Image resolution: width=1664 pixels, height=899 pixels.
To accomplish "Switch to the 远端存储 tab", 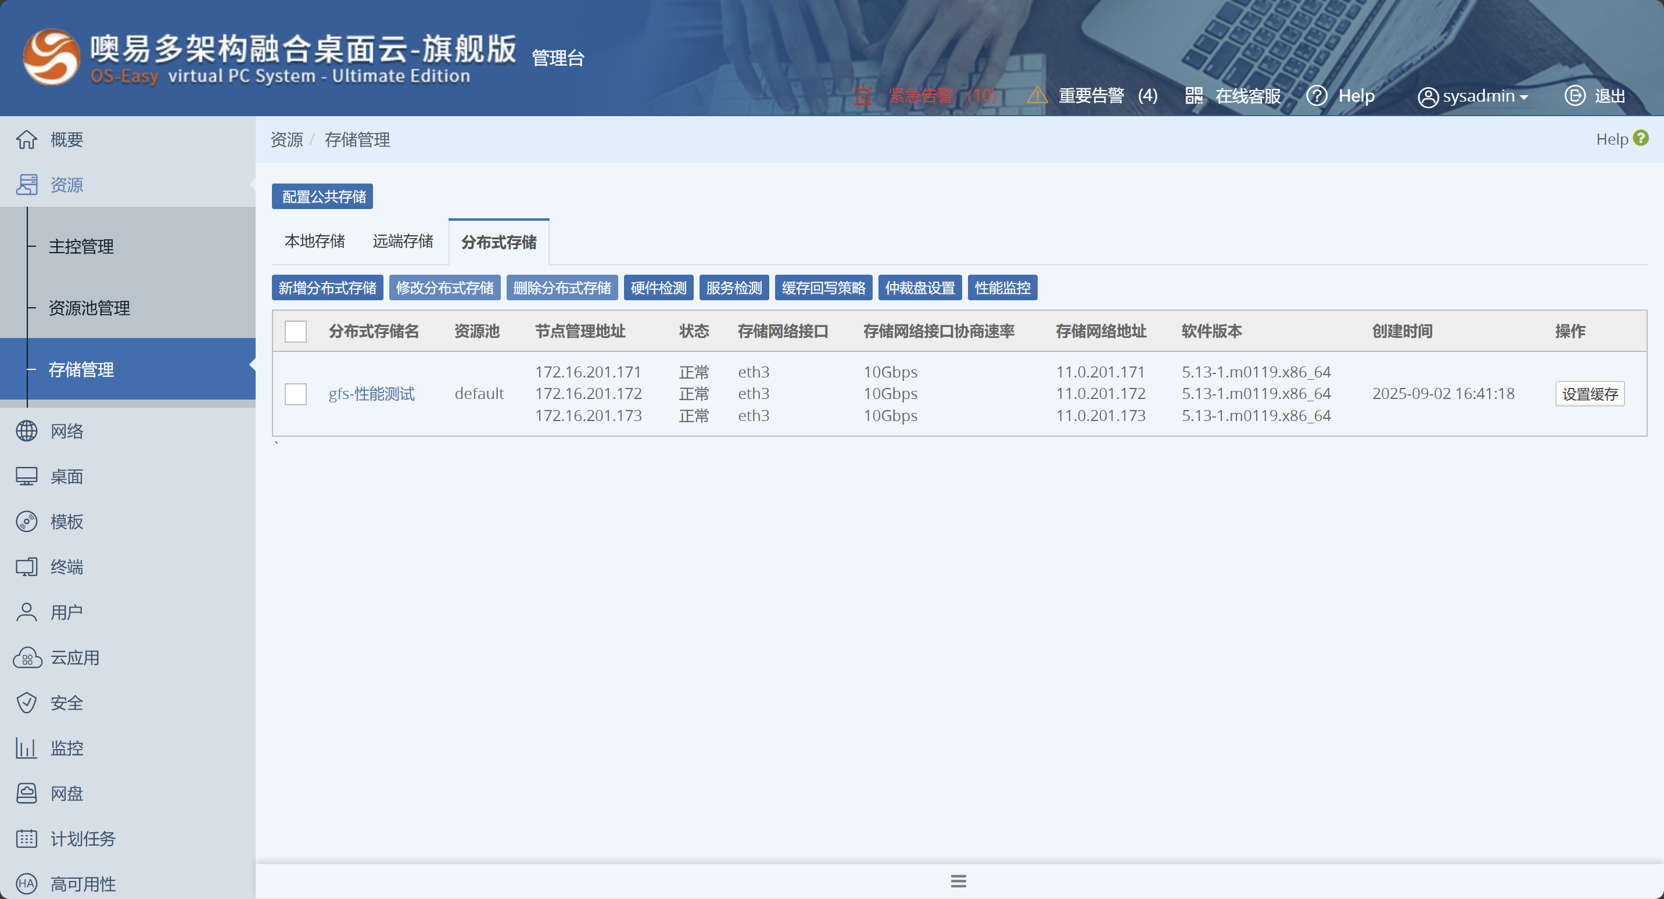I will coord(403,242).
